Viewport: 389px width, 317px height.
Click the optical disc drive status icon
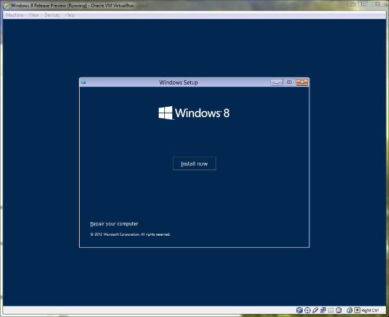coord(307,310)
